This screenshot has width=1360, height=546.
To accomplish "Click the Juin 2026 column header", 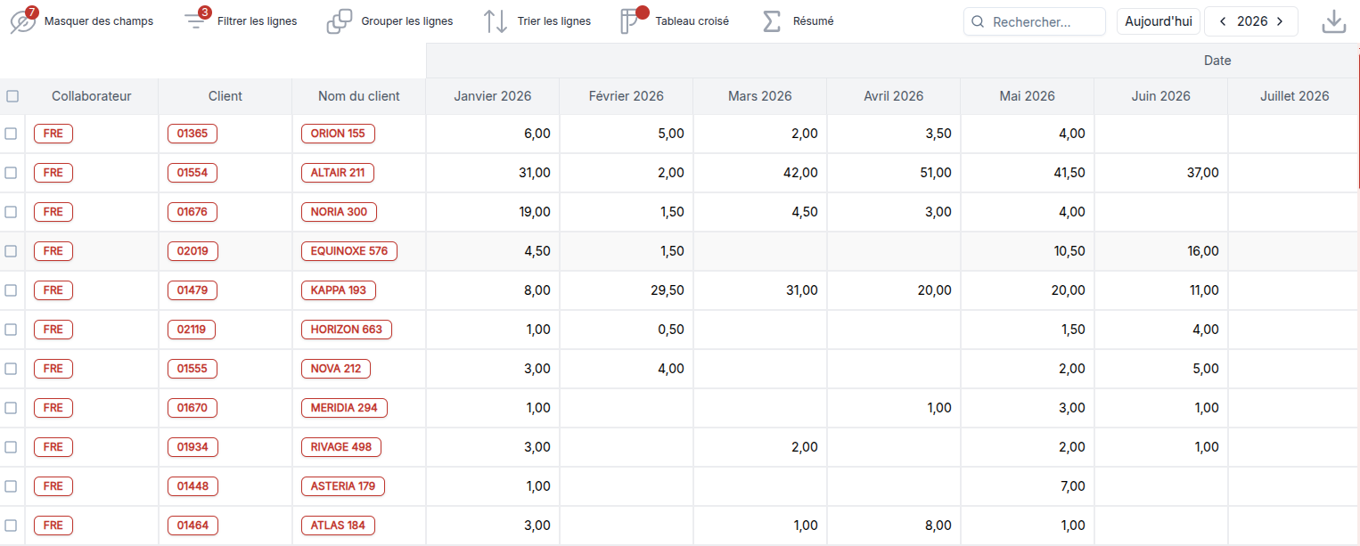I will (1161, 96).
